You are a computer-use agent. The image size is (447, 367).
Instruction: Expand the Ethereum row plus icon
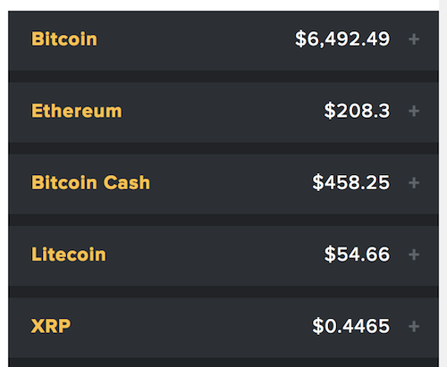coord(414,111)
